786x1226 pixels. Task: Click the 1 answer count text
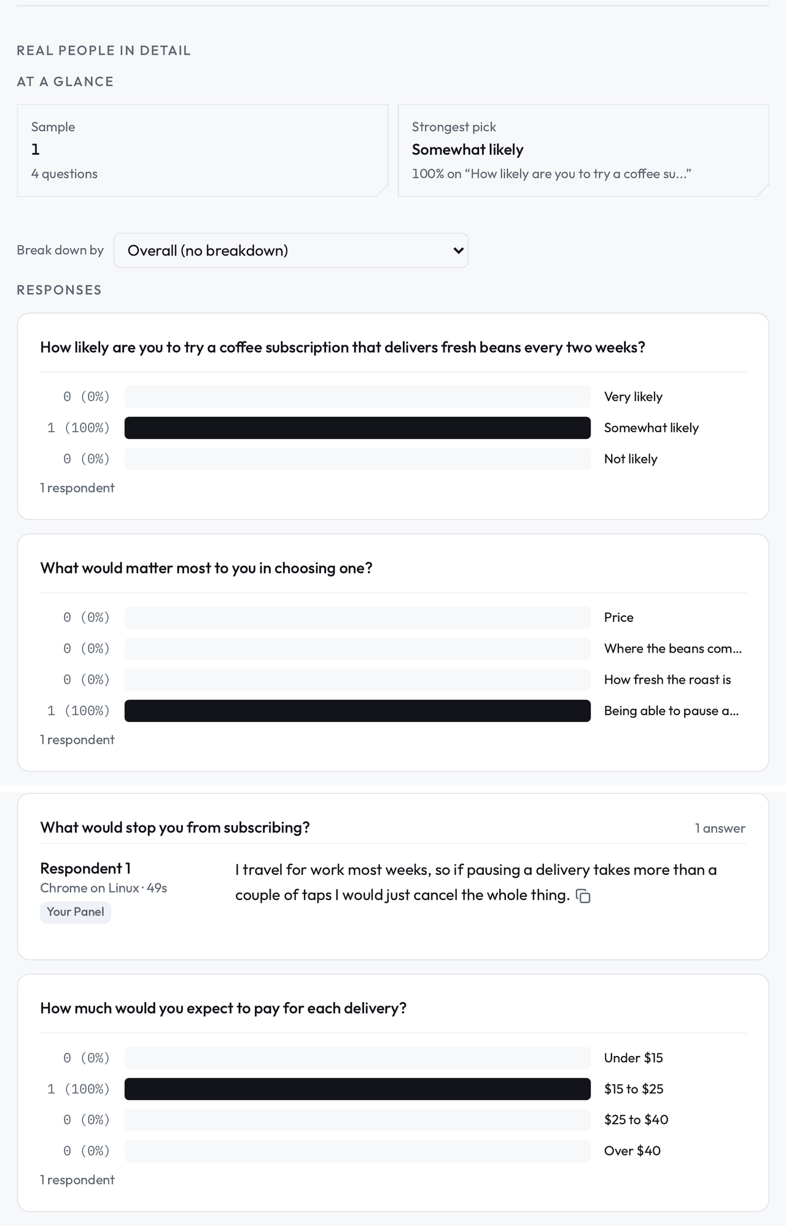pos(720,828)
